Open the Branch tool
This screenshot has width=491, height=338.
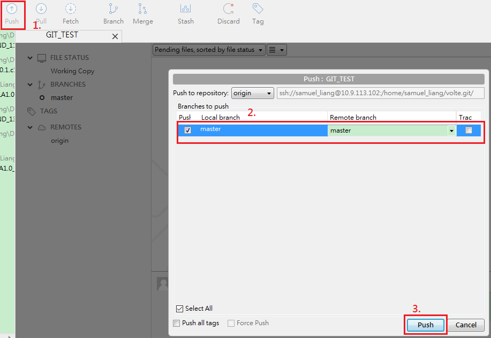click(114, 14)
